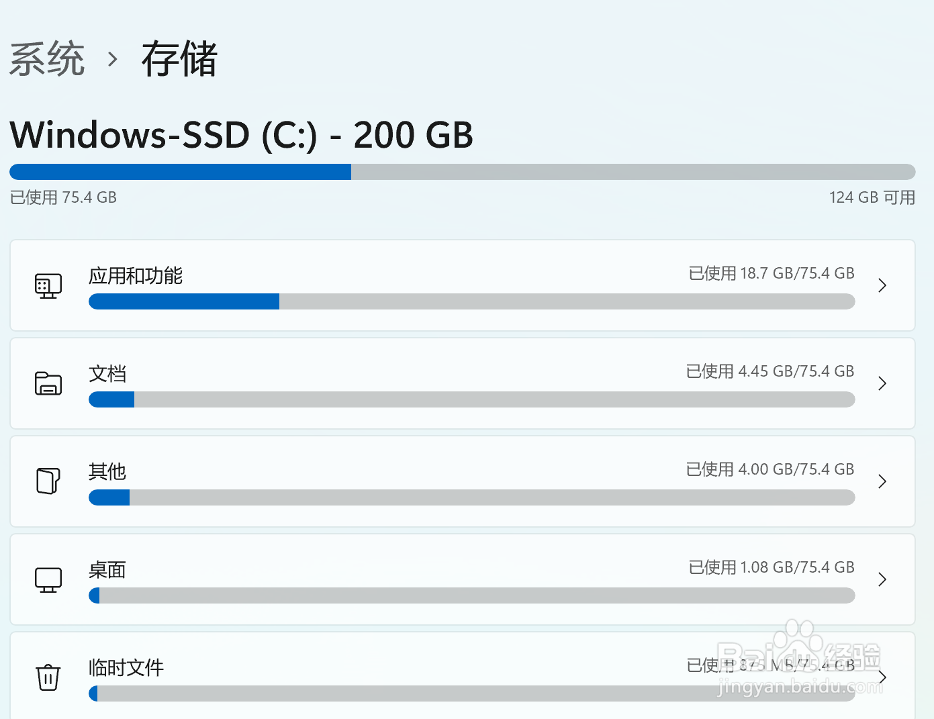Expand 临时文件 with its chevron
The width and height of the screenshot is (934, 719).
point(882,677)
